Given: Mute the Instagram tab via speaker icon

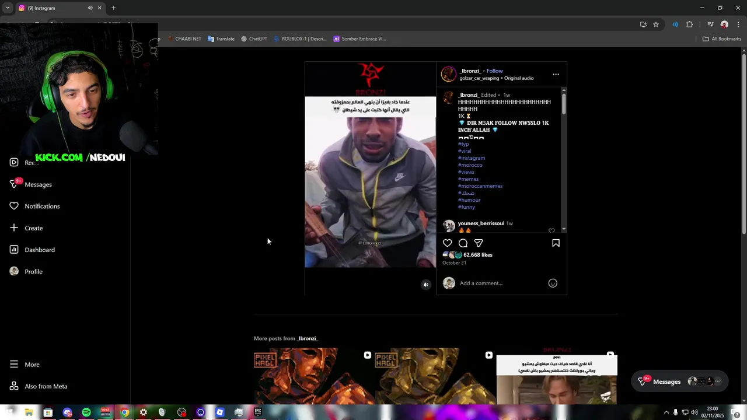Looking at the screenshot, I should [90, 8].
